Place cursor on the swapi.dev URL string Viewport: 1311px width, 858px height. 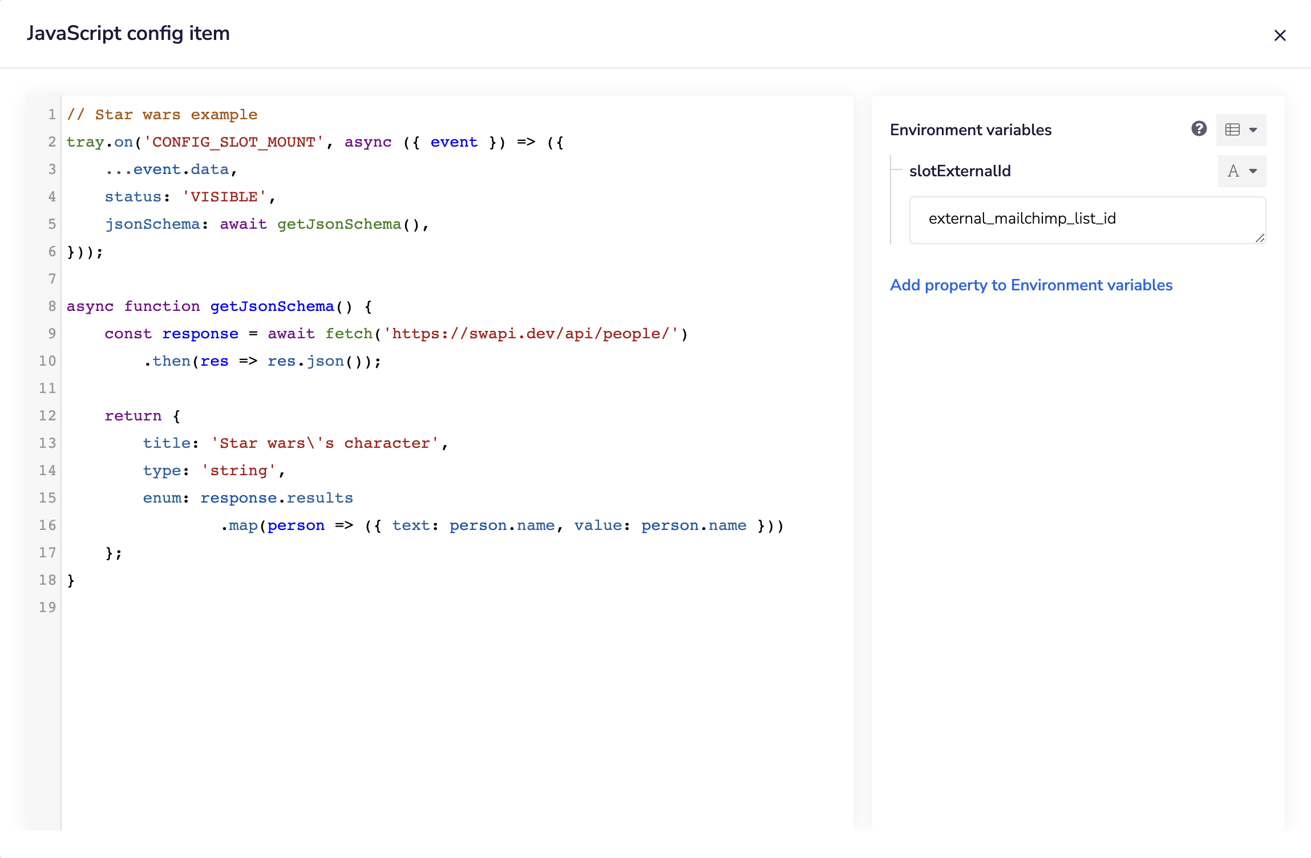pyautogui.click(x=533, y=334)
